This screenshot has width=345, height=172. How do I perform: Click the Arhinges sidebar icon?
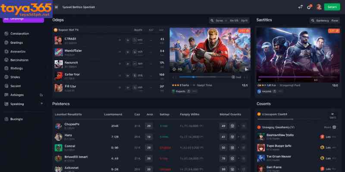point(6,95)
